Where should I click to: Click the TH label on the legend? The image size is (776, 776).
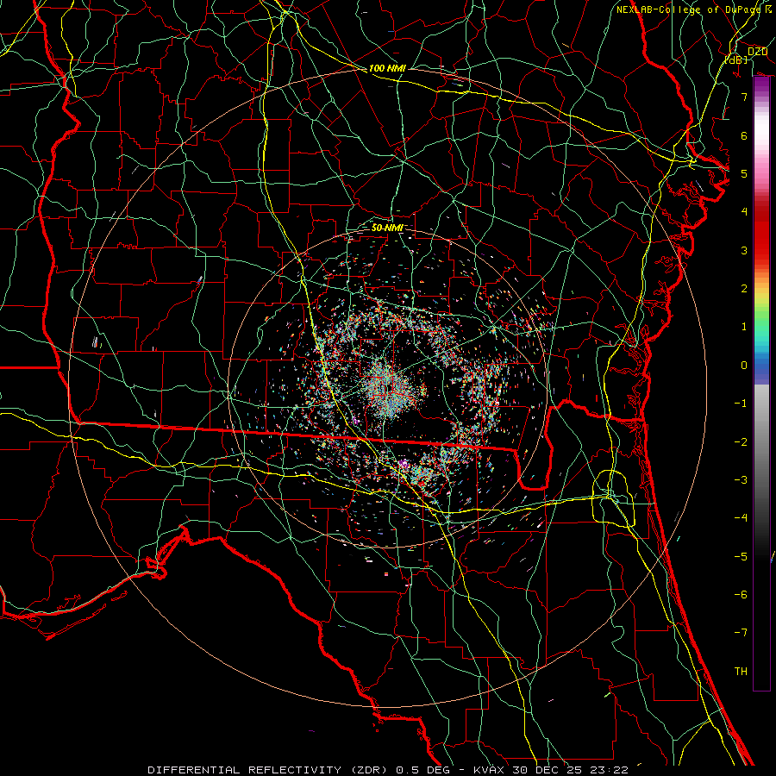741,672
